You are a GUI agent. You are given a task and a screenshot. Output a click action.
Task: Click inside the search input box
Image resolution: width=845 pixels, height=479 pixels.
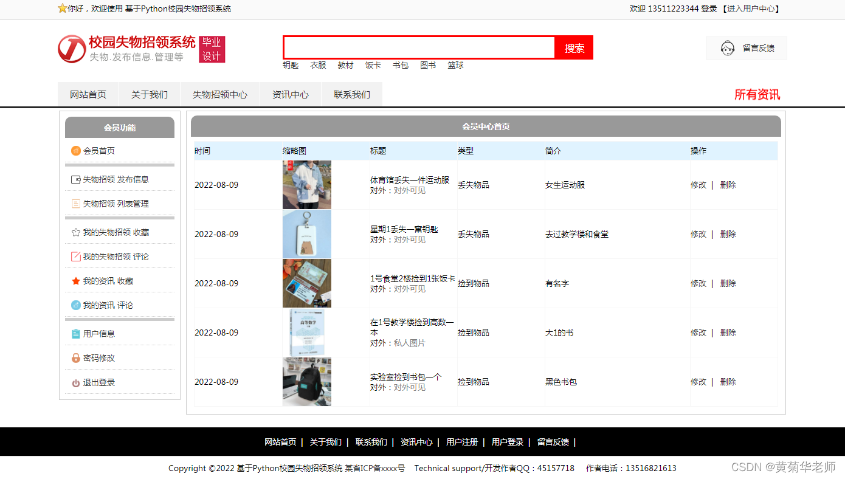pyautogui.click(x=418, y=47)
